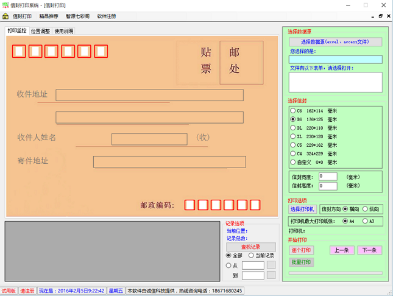
Task: Click 选择数据源(excel、access文件) button
Action: (x=335, y=42)
